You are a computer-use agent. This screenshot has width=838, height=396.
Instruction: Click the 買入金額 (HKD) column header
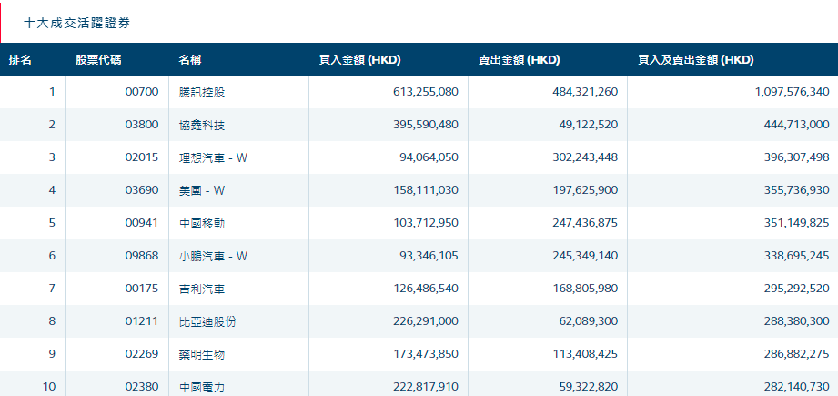tap(359, 60)
